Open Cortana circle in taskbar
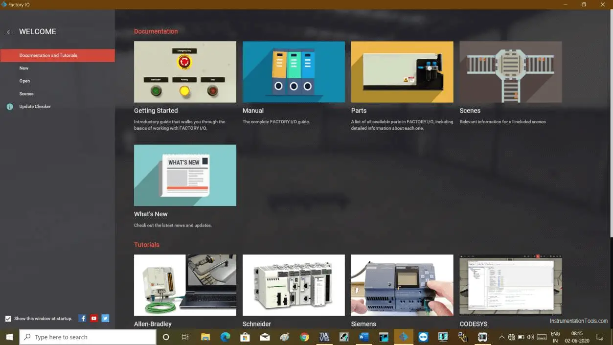 pyautogui.click(x=166, y=337)
